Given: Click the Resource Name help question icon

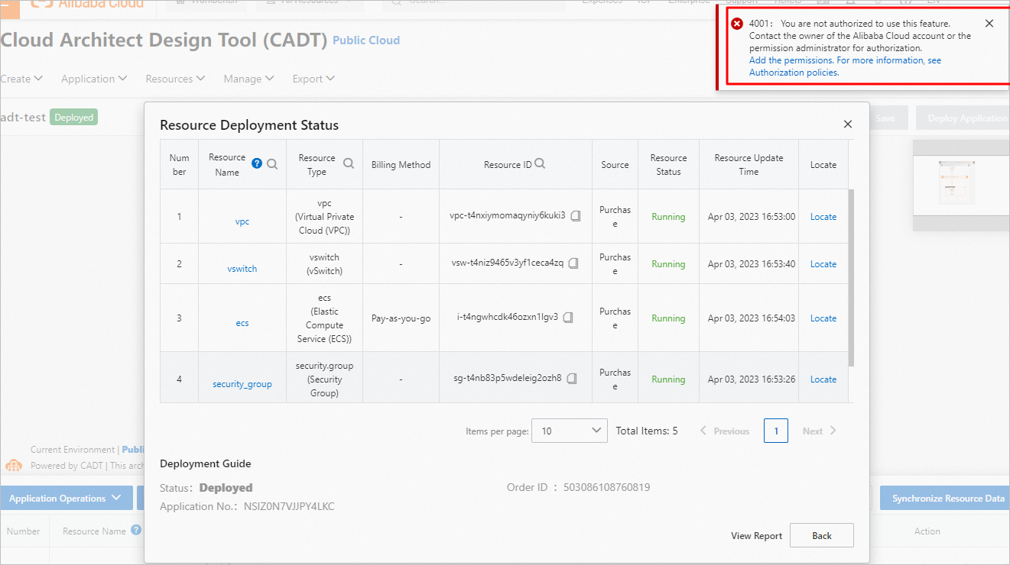Looking at the screenshot, I should point(257,163).
